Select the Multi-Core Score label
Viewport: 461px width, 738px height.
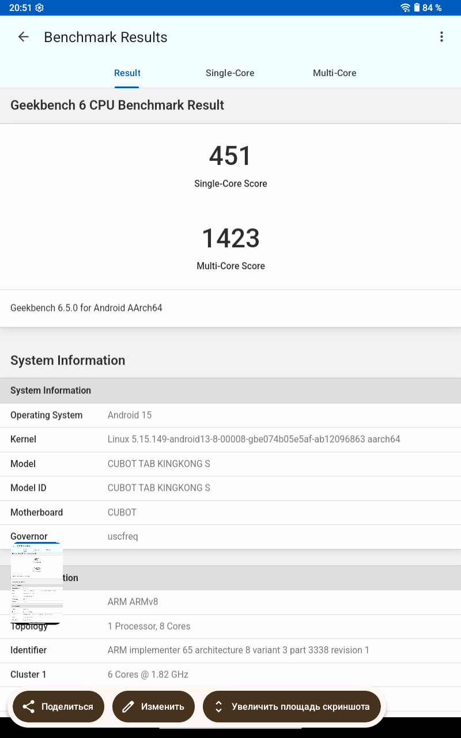click(231, 266)
